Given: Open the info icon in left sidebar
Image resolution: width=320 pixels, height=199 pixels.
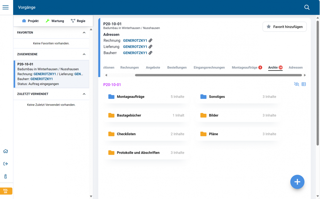Looking at the screenshot, I should (6, 176).
